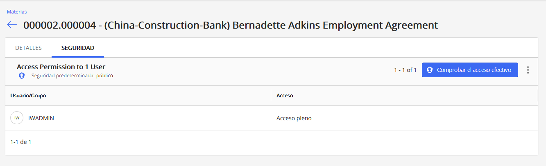The height and width of the screenshot is (166, 546).
Task: Click the Access Permission to 1 User heading
Action: point(61,67)
